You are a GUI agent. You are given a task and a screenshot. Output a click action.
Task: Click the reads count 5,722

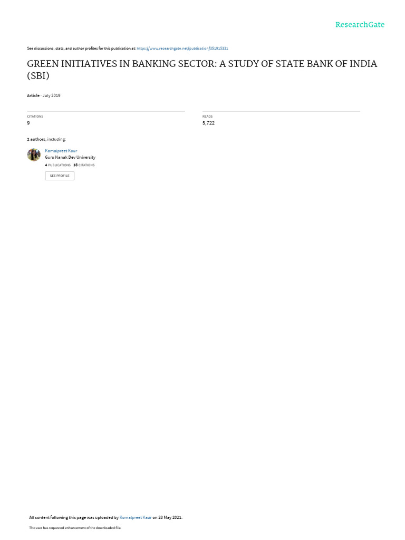coord(208,123)
